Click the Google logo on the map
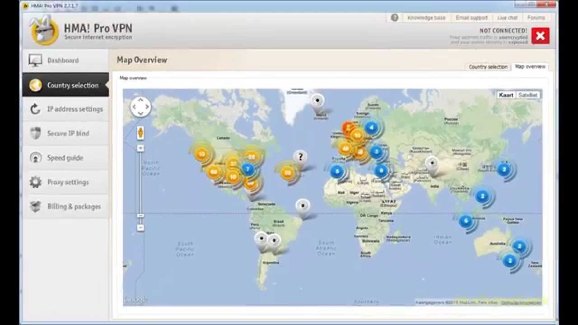Viewport: 578px width, 325px height. pyautogui.click(x=135, y=300)
